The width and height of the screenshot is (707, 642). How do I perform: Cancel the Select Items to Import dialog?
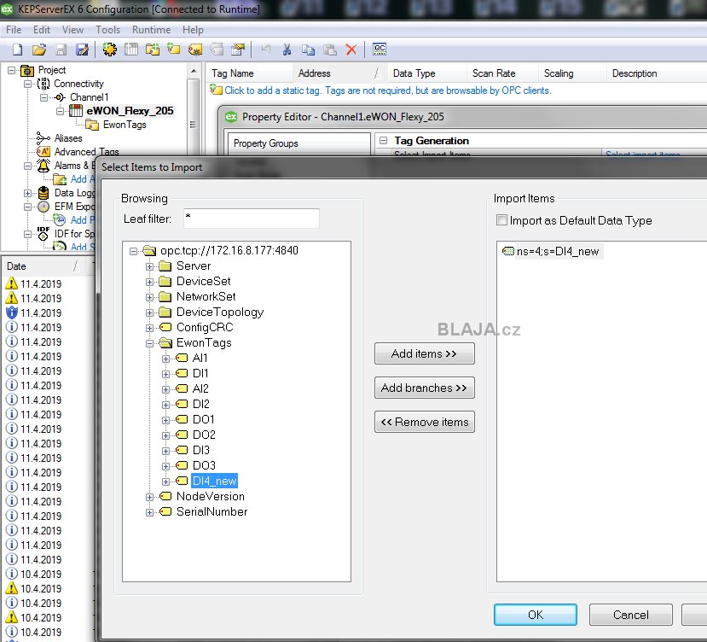pos(631,615)
